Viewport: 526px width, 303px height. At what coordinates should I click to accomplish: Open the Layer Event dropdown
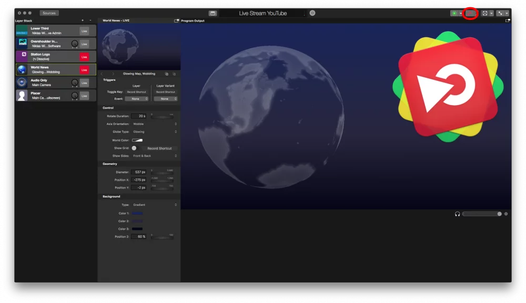[x=137, y=99]
